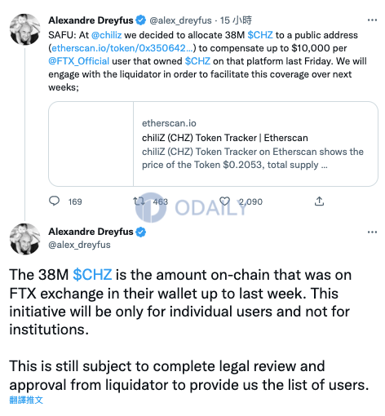Click @alex_dreyfus handle in first tweet
385x416 pixels.
pyautogui.click(x=180, y=20)
